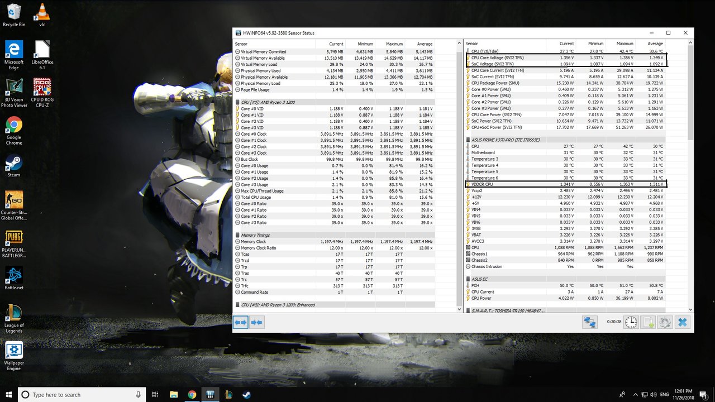The image size is (715, 402).
Task: Click the League of Legends taskbar icon
Action: [x=228, y=394]
